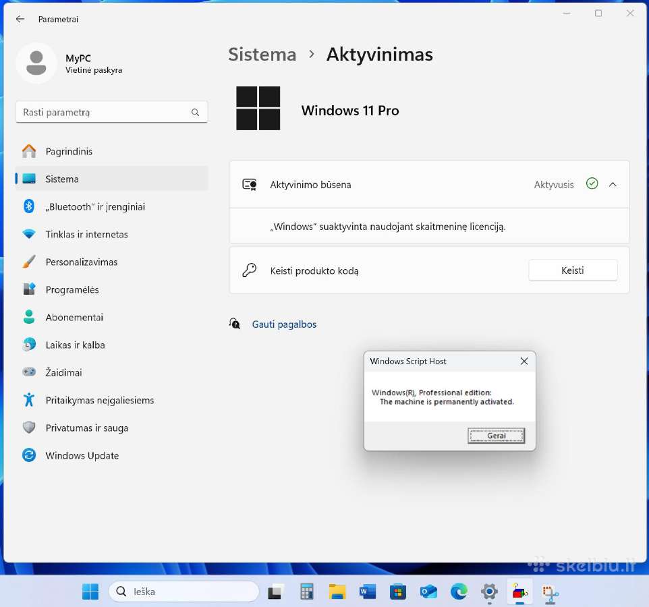Click the Settings gear in the taskbar
This screenshot has width=649, height=607.
489,592
